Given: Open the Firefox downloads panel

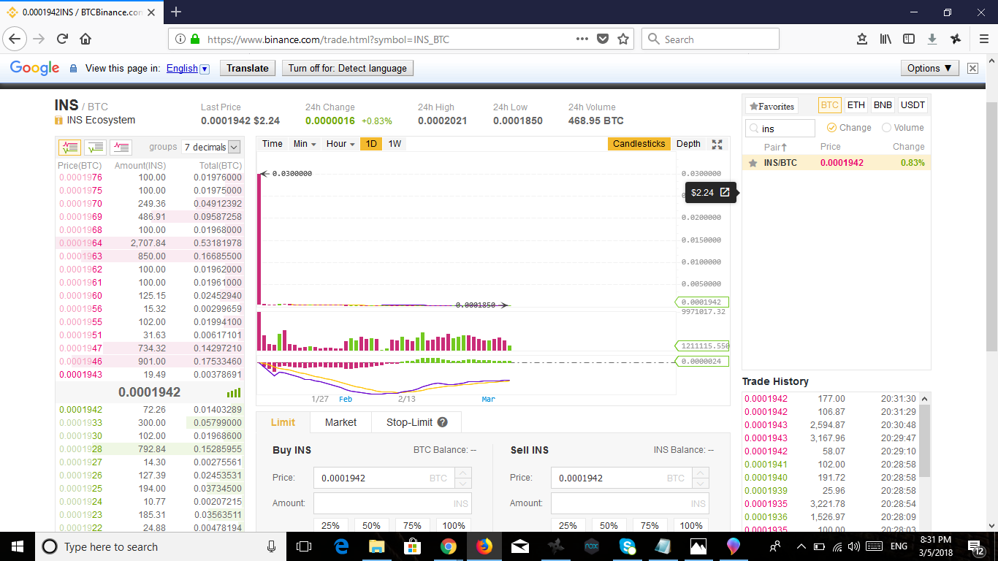Looking at the screenshot, I should click(932, 39).
